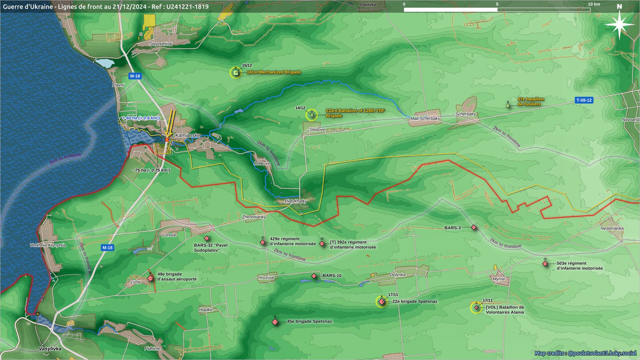The width and height of the screenshot is (640, 360).
Task: Click the 45e brigade Spetsnaz diamond marker
Action: click(275, 322)
